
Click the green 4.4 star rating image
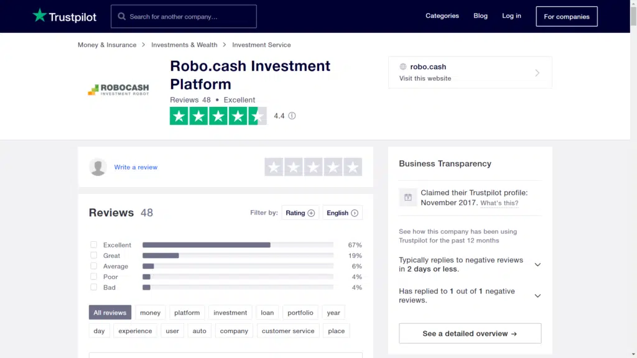218,116
